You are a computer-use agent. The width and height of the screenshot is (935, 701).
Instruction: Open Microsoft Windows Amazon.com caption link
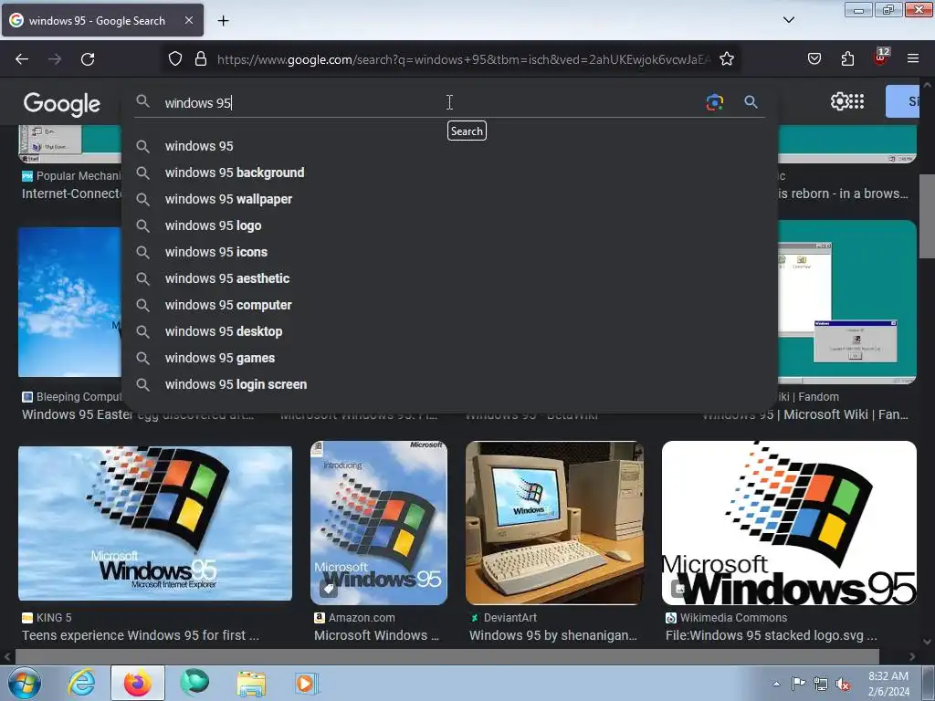coord(377,635)
